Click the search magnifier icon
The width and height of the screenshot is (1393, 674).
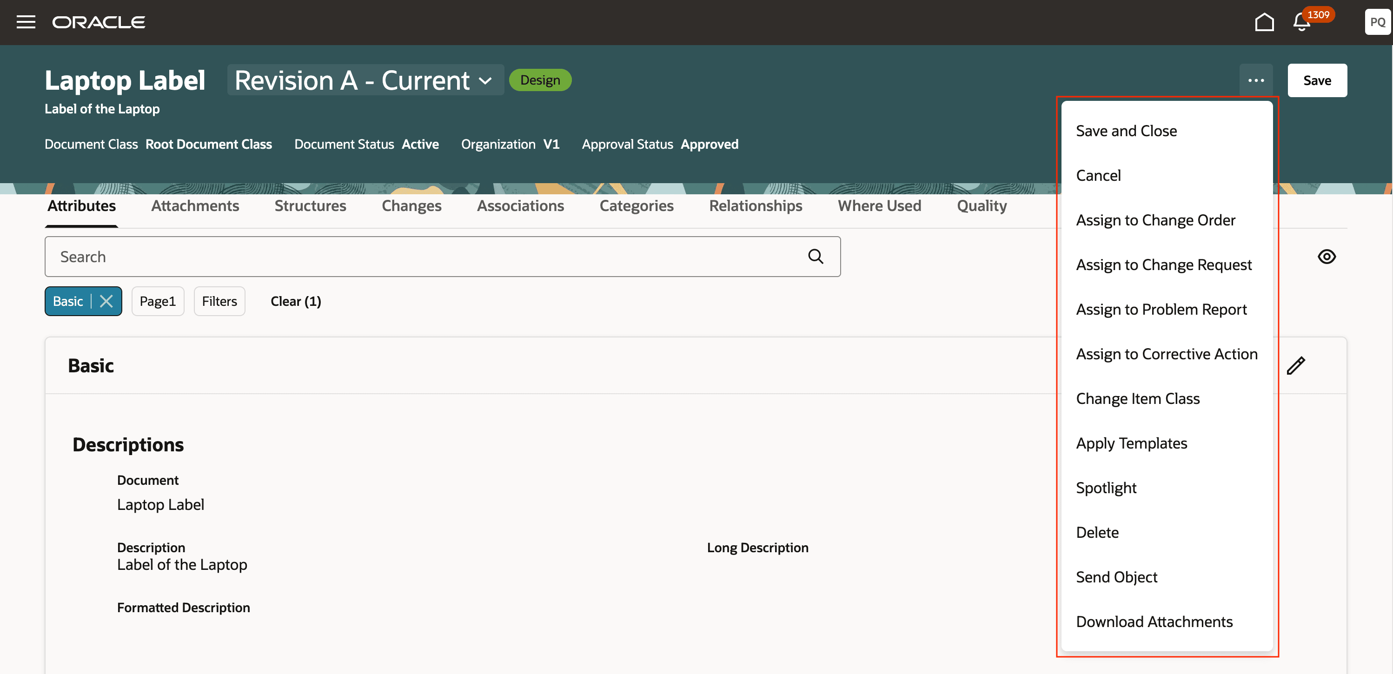click(815, 257)
